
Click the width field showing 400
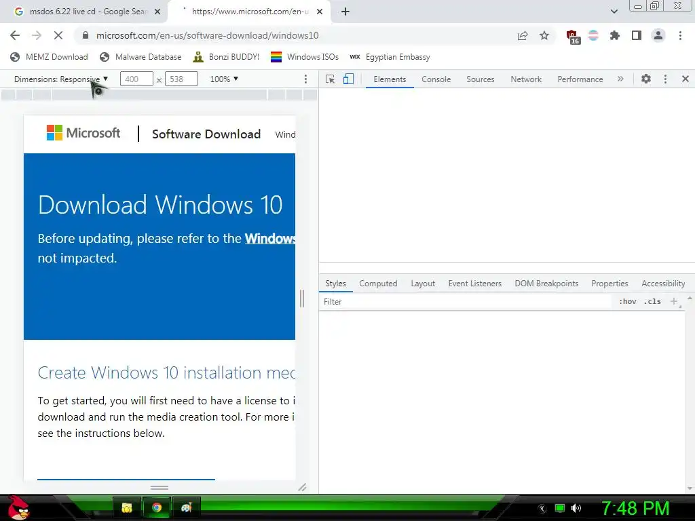pyautogui.click(x=136, y=79)
